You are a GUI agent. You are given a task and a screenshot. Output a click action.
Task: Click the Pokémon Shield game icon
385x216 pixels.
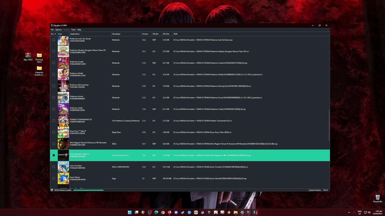point(63,74)
